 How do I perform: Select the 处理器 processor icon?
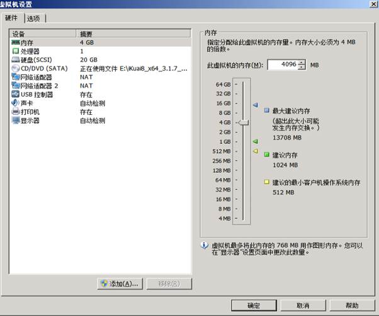pos(16,50)
